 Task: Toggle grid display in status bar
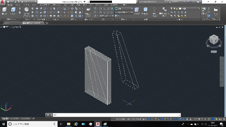point(149,119)
